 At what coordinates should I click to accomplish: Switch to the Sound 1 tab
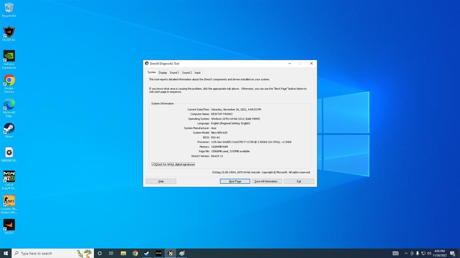(x=174, y=72)
